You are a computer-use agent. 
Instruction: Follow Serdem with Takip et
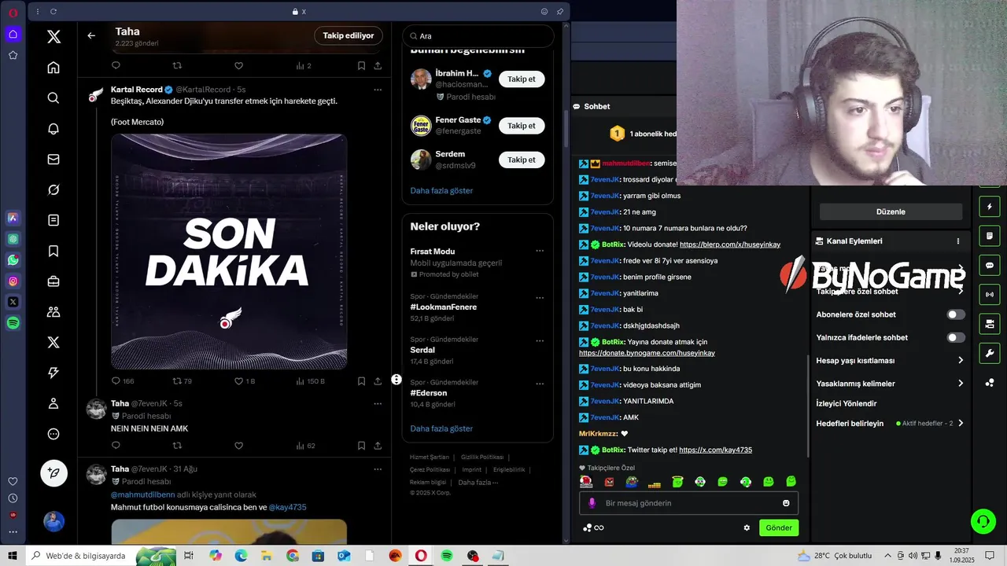click(522, 160)
